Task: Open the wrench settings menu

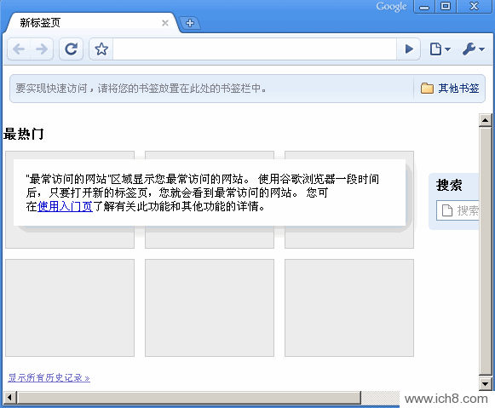Action: [x=473, y=49]
